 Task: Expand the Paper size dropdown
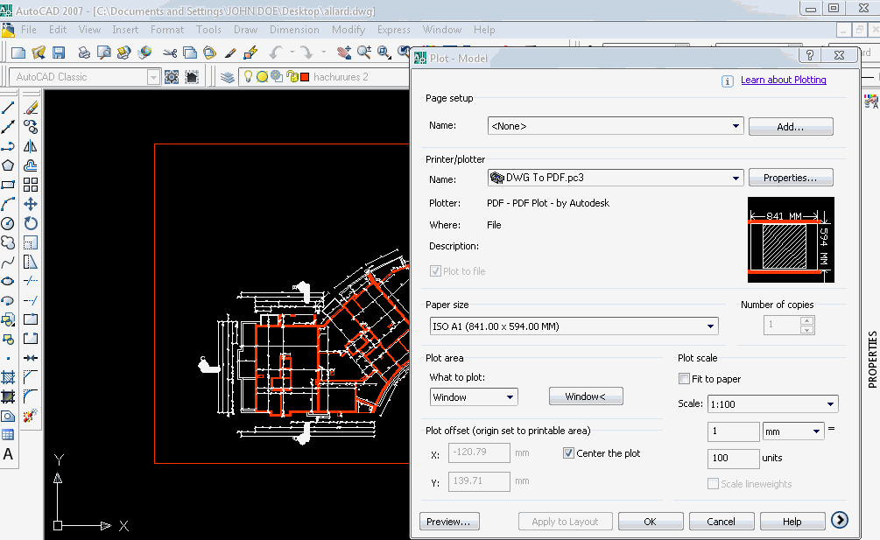point(711,326)
